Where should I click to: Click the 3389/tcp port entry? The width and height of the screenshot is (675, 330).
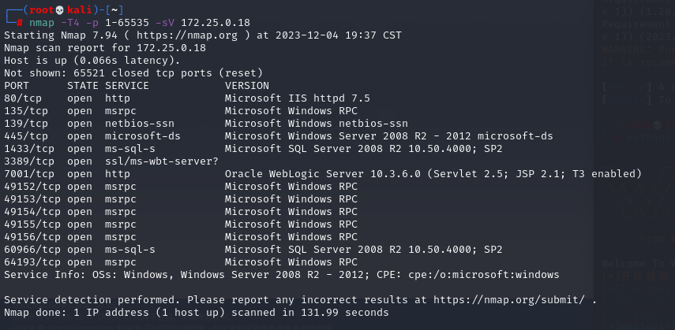point(29,161)
